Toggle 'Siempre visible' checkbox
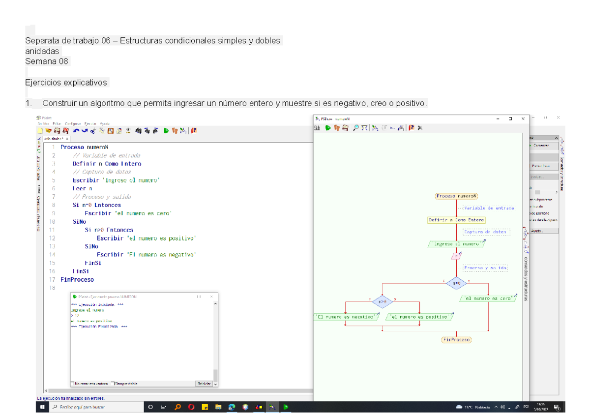This screenshot has height=417, width=590. 113,384
